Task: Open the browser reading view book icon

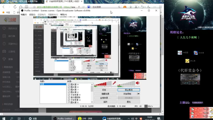Action: point(26,7)
